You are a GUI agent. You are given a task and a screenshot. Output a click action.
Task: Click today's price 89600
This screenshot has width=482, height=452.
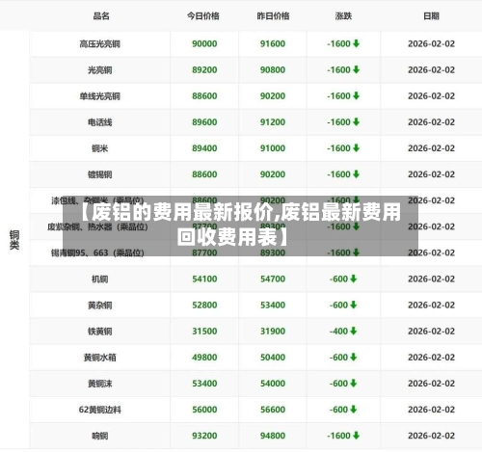click(204, 122)
